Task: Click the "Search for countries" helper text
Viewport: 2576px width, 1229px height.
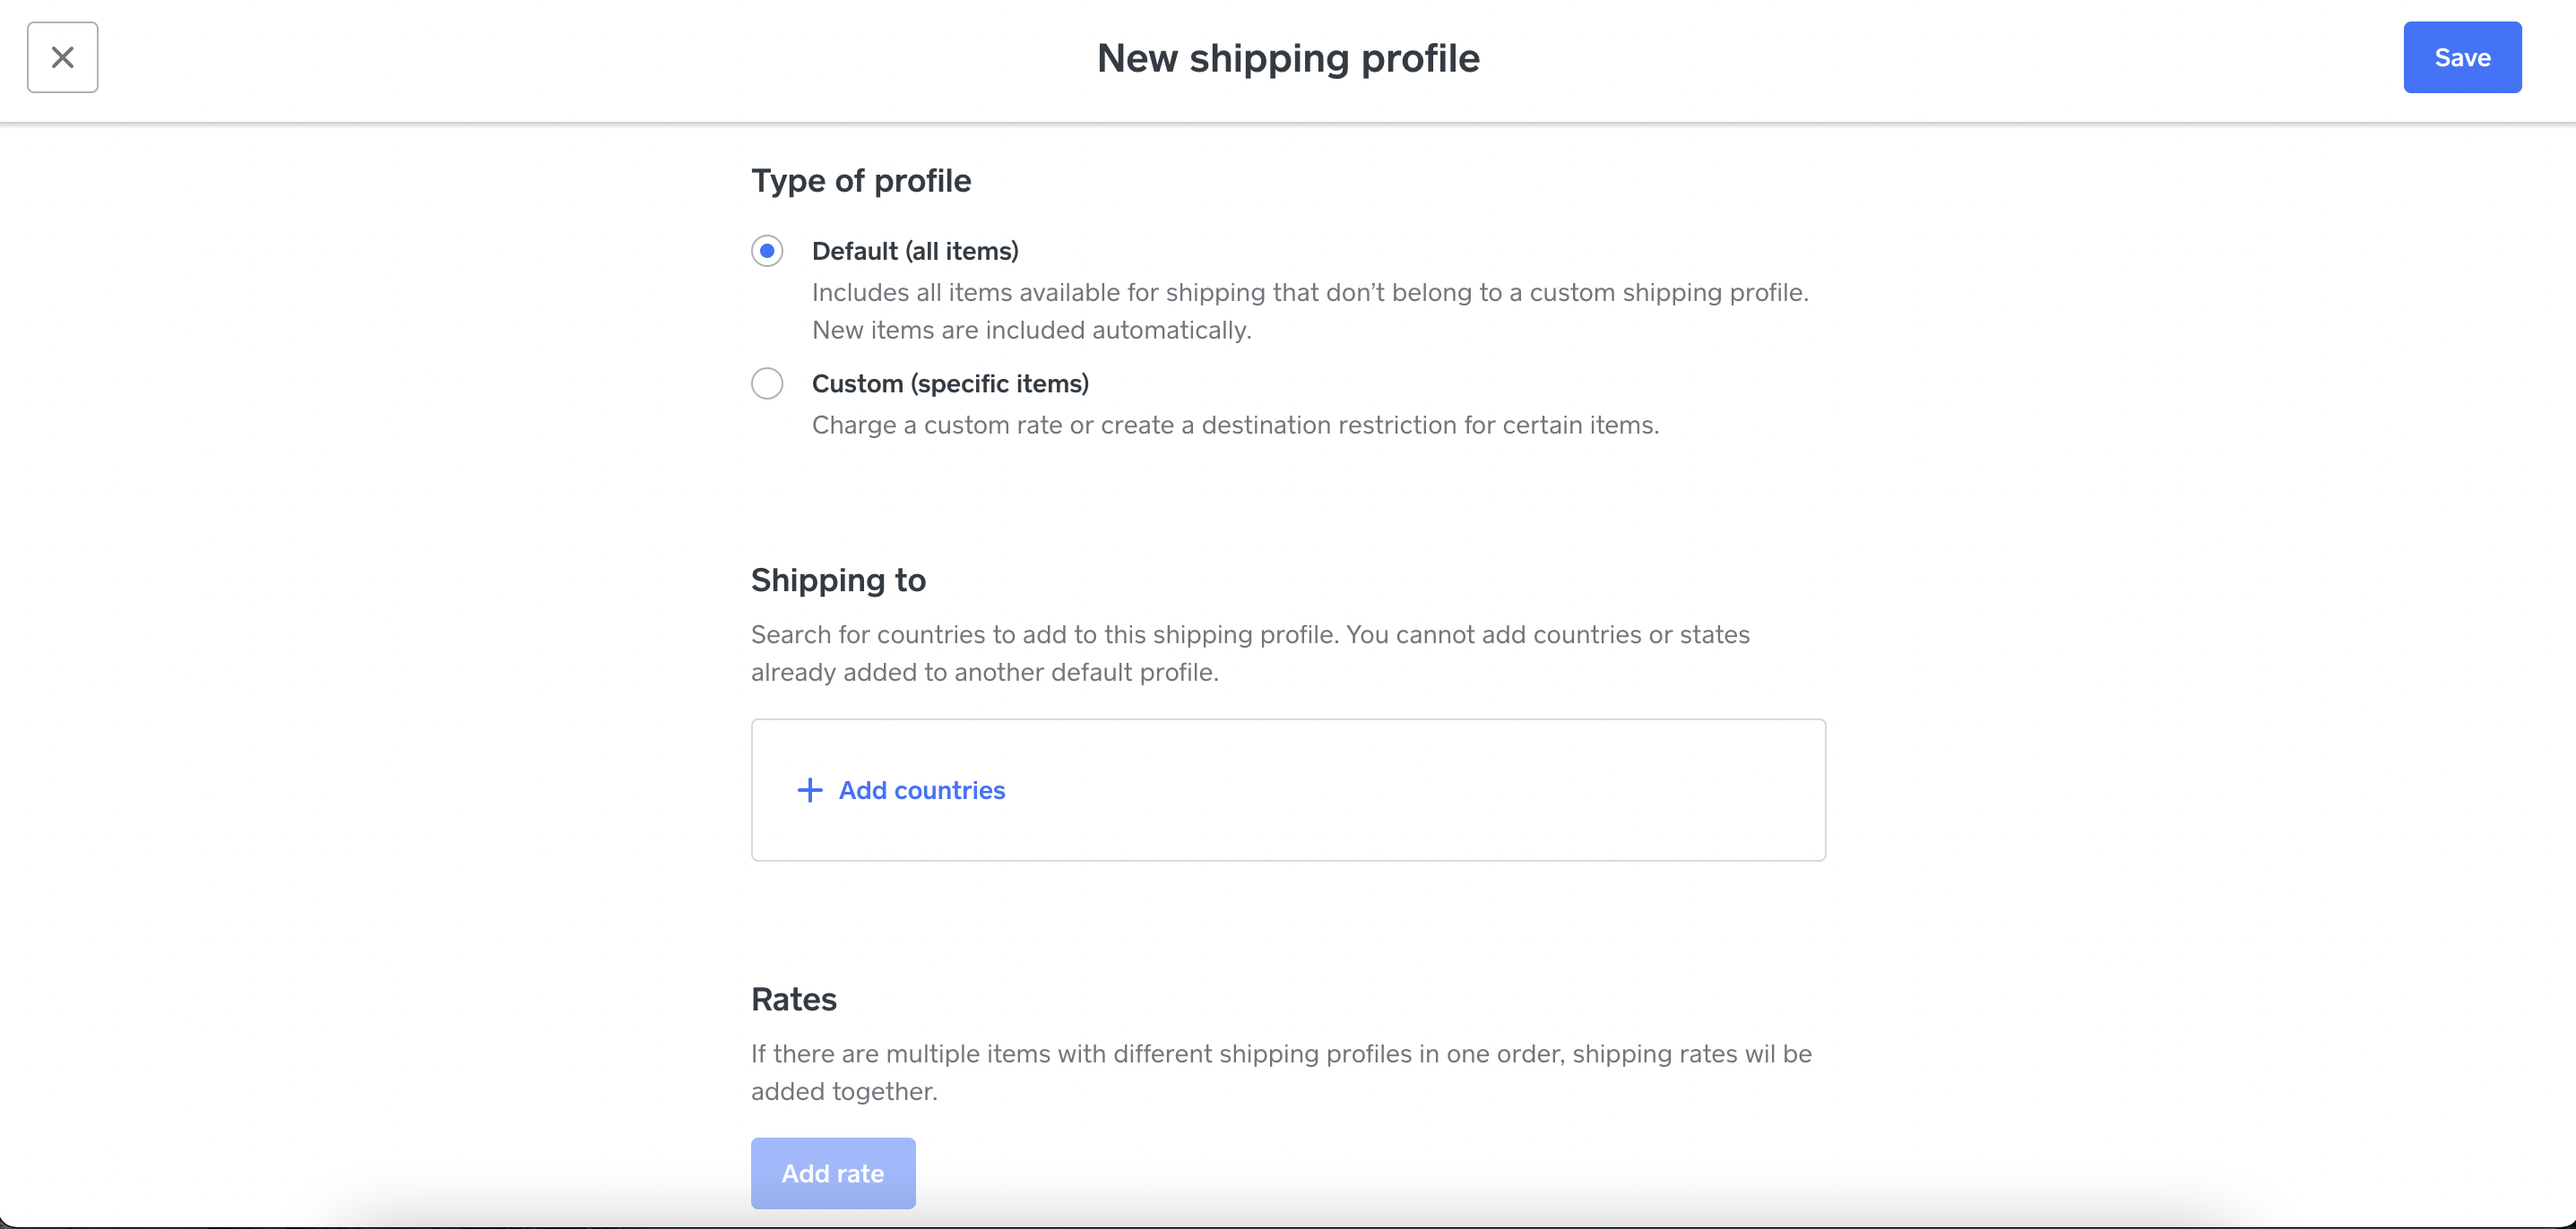Action: [1250, 635]
